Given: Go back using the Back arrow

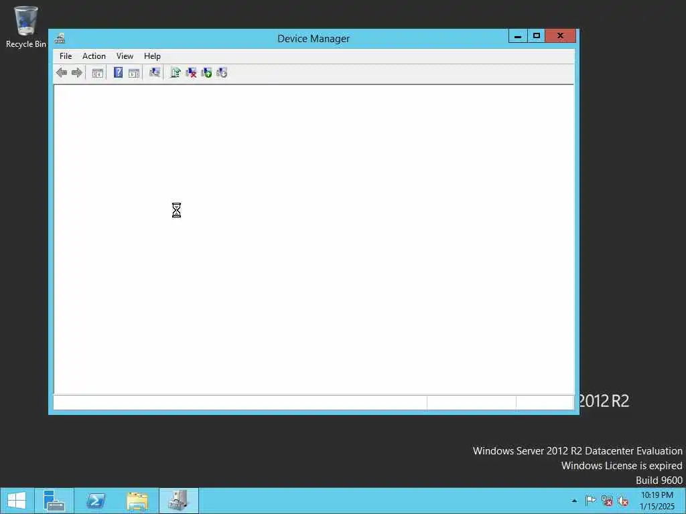Looking at the screenshot, I should pos(62,72).
